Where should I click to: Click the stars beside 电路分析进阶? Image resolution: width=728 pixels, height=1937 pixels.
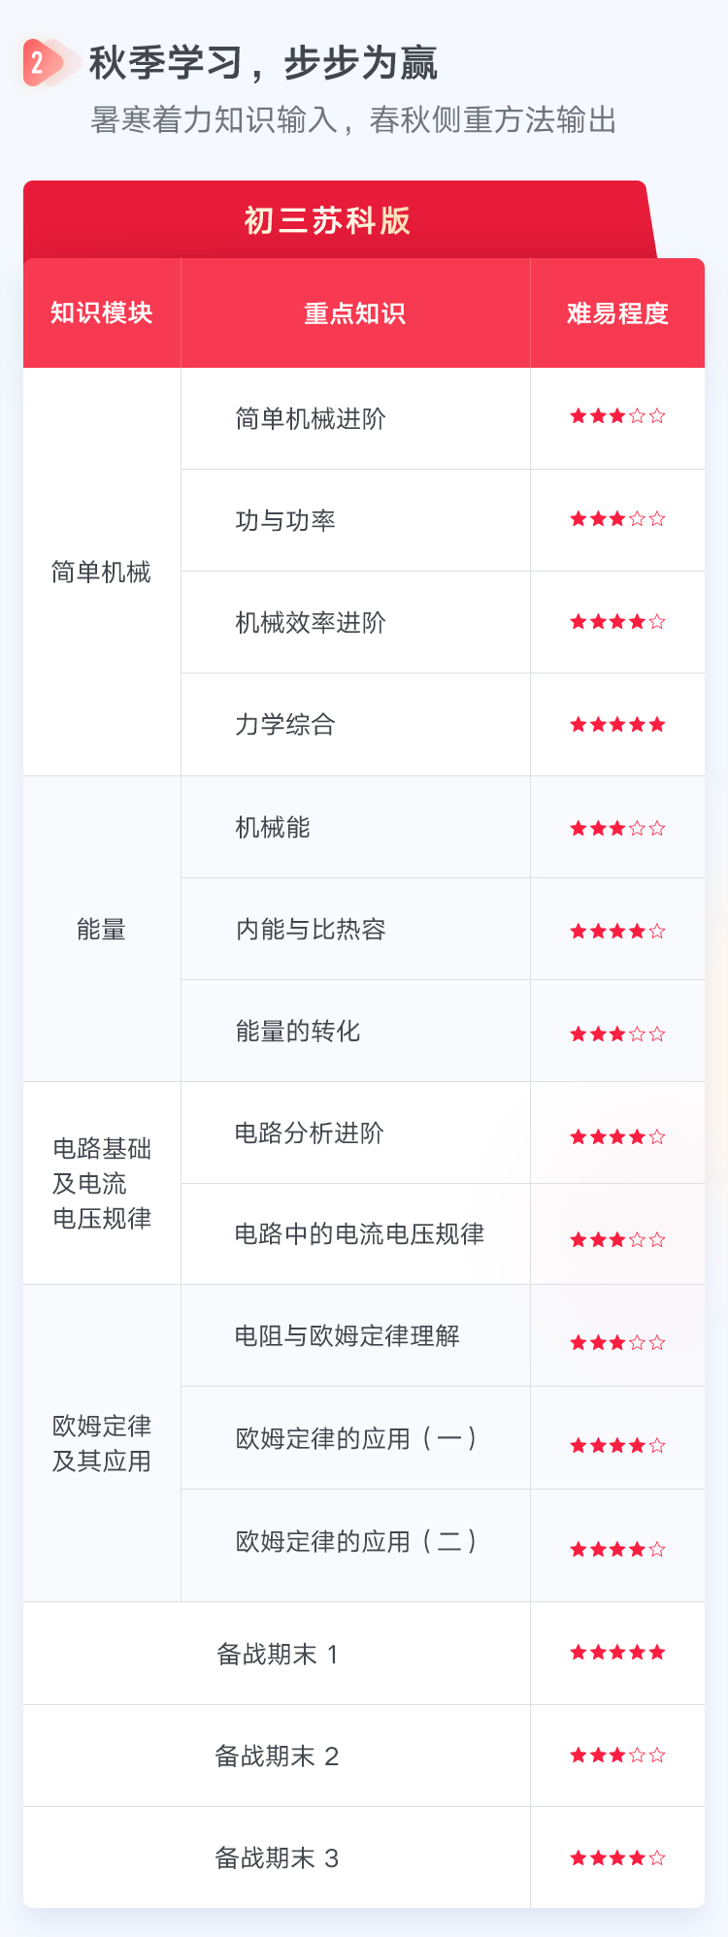(x=617, y=1136)
